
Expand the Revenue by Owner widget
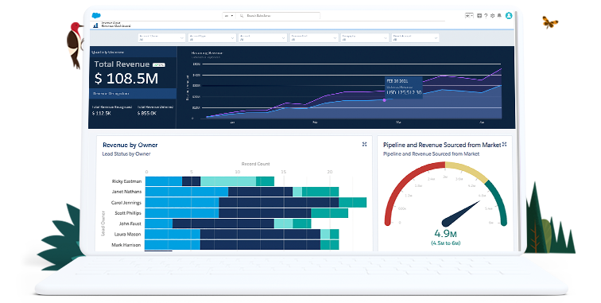[365, 144]
